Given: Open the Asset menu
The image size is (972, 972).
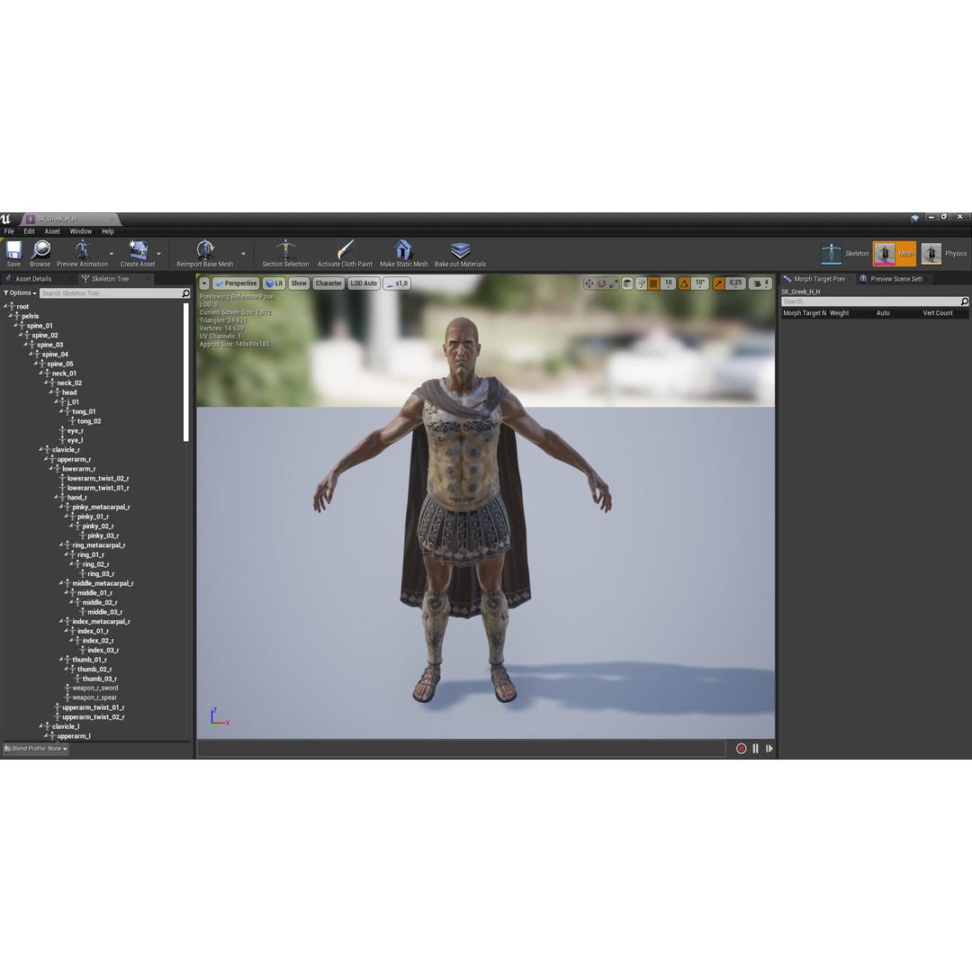Looking at the screenshot, I should point(52,231).
